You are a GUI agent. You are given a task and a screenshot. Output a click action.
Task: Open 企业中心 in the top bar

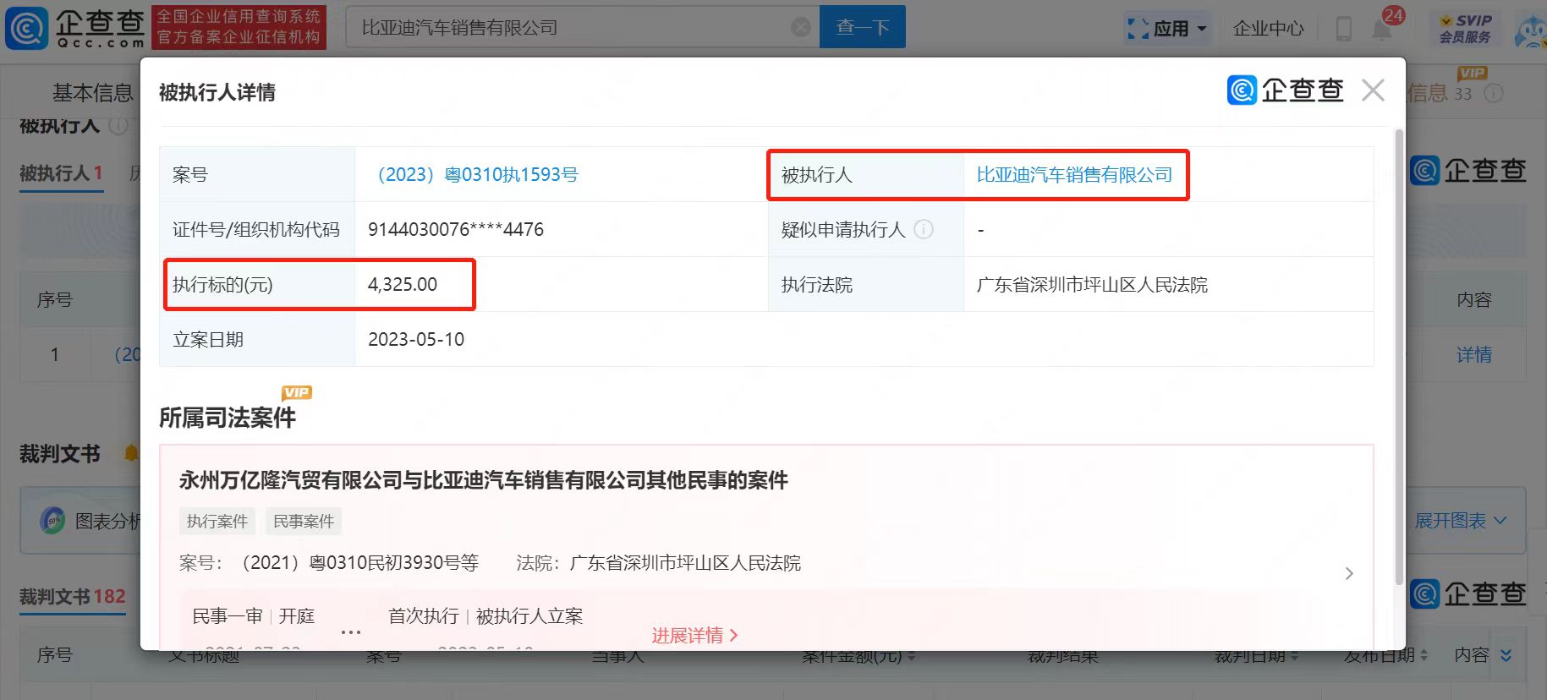pos(1268,29)
